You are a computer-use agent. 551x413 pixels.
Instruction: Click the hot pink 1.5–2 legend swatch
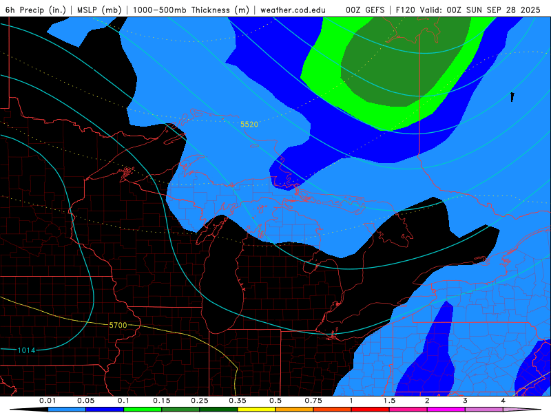tap(408, 410)
